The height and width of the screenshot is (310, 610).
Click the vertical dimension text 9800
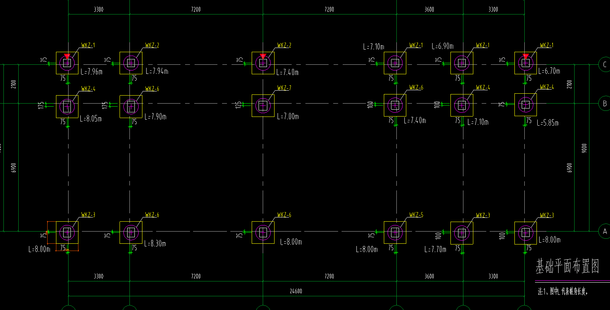(584, 148)
